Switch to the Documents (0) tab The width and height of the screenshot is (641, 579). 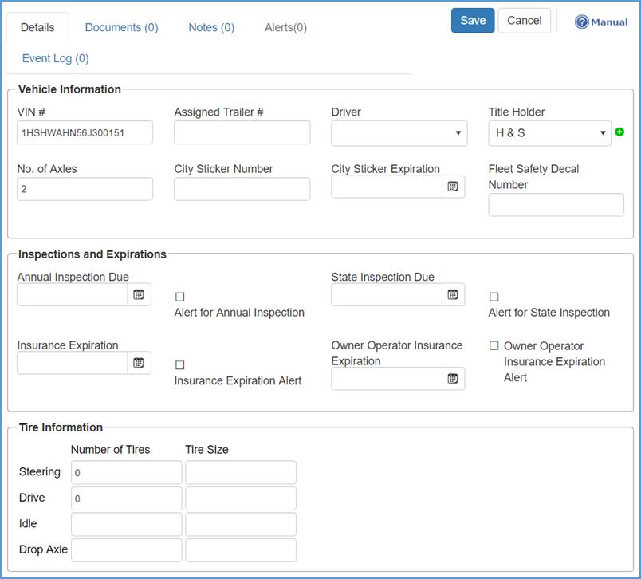[121, 28]
